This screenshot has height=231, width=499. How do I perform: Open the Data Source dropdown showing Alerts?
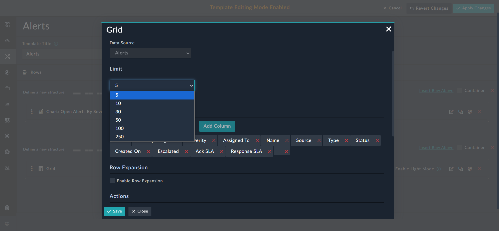(150, 53)
